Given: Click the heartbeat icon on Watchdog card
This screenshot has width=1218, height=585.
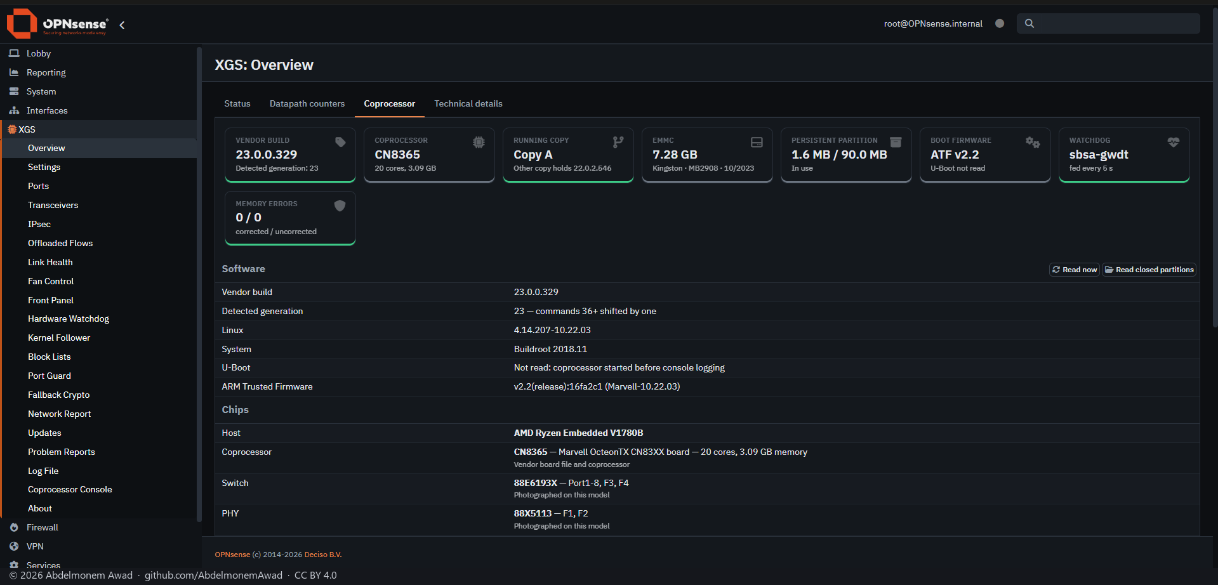Looking at the screenshot, I should [x=1173, y=142].
